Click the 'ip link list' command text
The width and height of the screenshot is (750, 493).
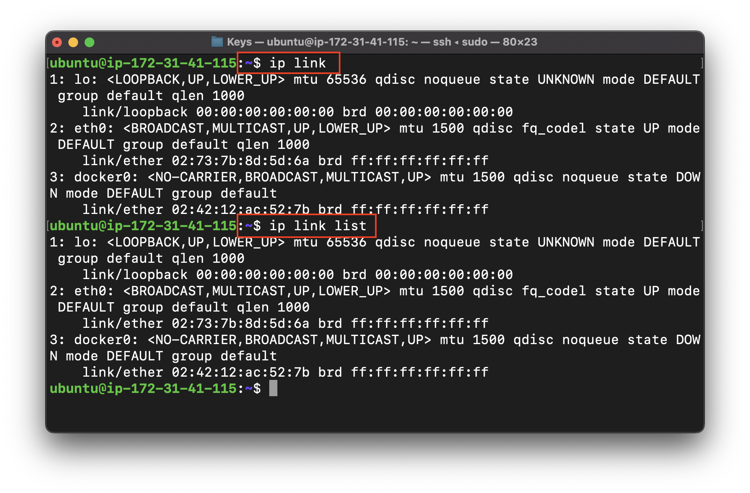(x=318, y=226)
